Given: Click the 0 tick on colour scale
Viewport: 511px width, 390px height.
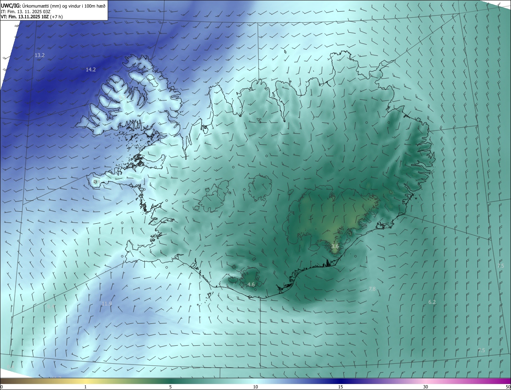Looking at the screenshot, I should pyautogui.click(x=2, y=387).
